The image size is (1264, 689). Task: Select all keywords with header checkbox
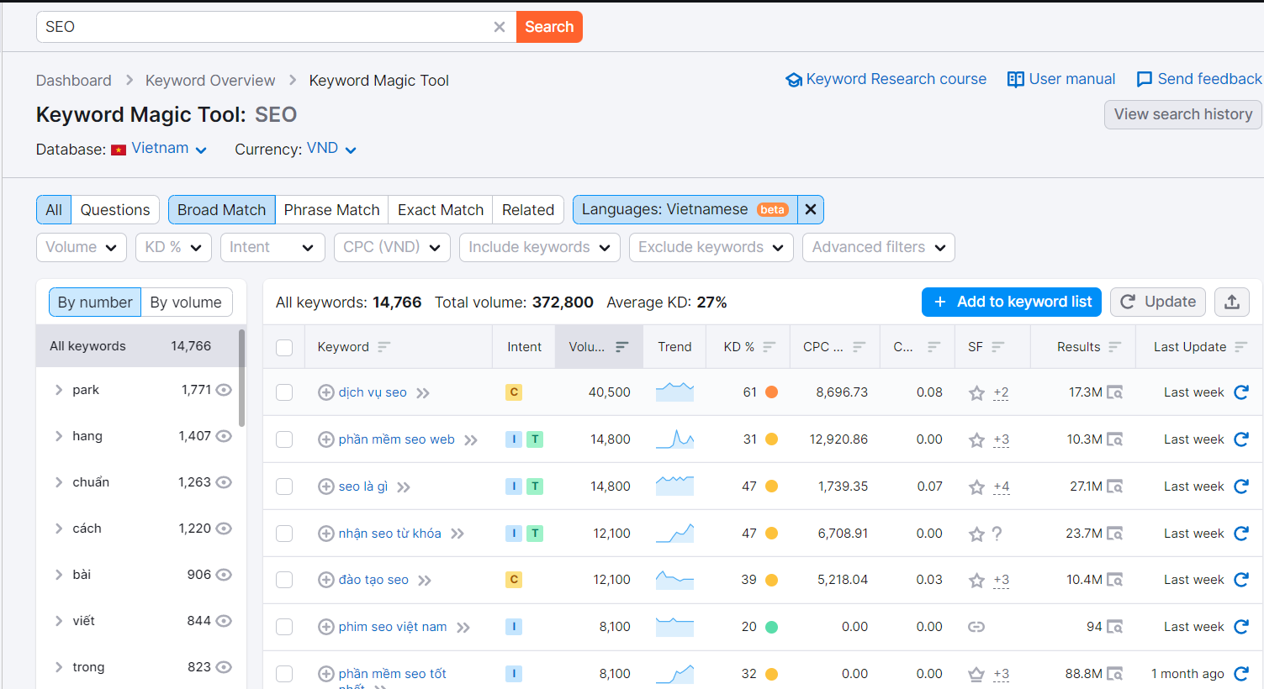283,346
